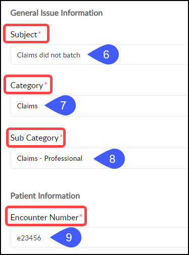
Task: Open the Sub Category dropdown showing Claims - Professional
Action: 100,158
